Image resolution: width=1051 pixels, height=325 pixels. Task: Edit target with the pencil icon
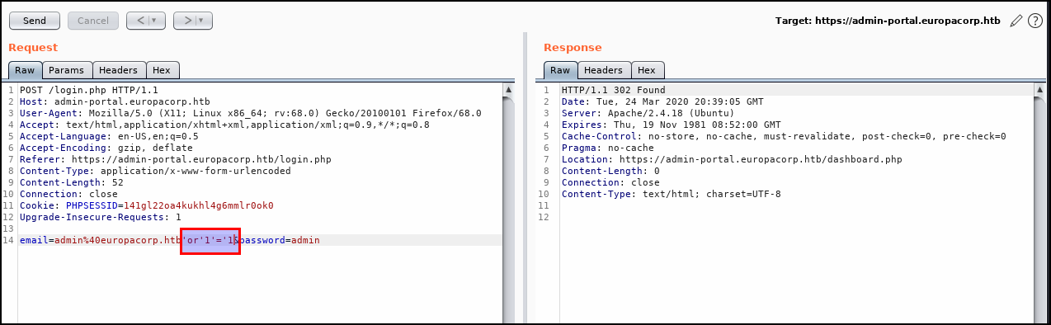point(1016,20)
